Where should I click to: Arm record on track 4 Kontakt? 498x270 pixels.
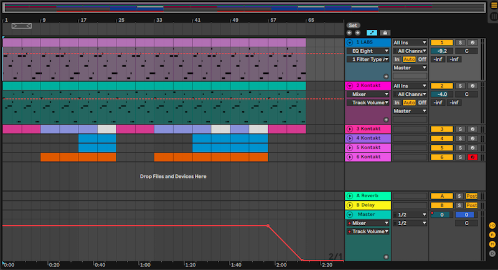point(472,139)
